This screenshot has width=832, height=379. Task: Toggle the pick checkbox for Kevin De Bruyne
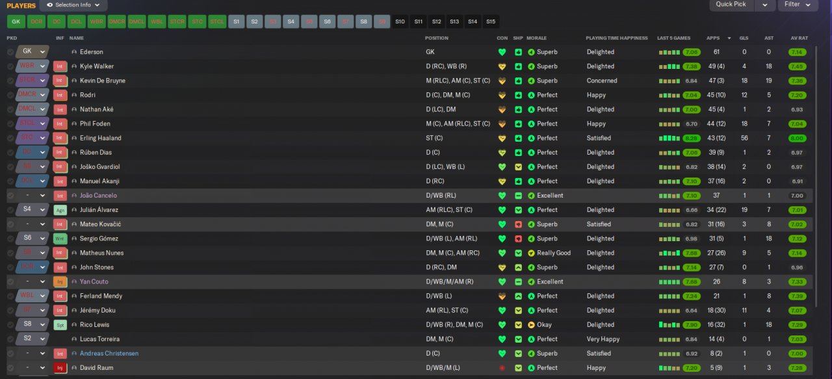pyautogui.click(x=10, y=81)
